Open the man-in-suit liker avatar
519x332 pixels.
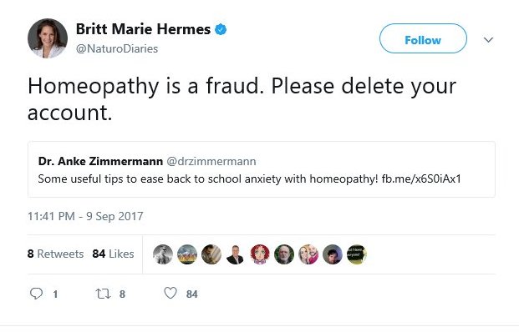point(236,254)
